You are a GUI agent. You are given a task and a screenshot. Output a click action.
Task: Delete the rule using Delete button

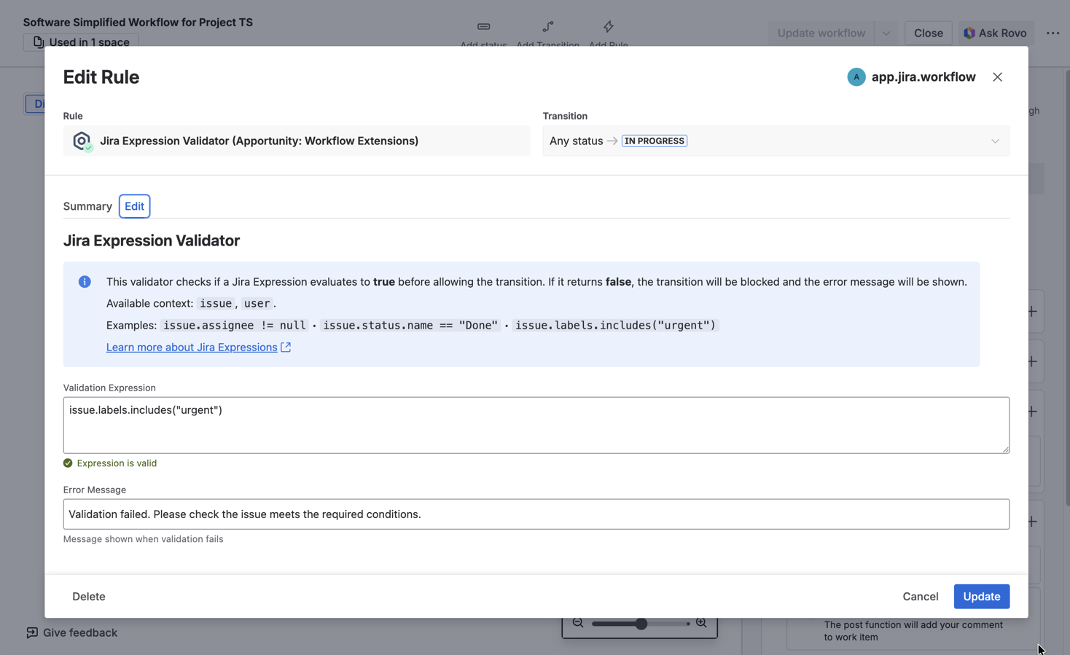tap(89, 597)
